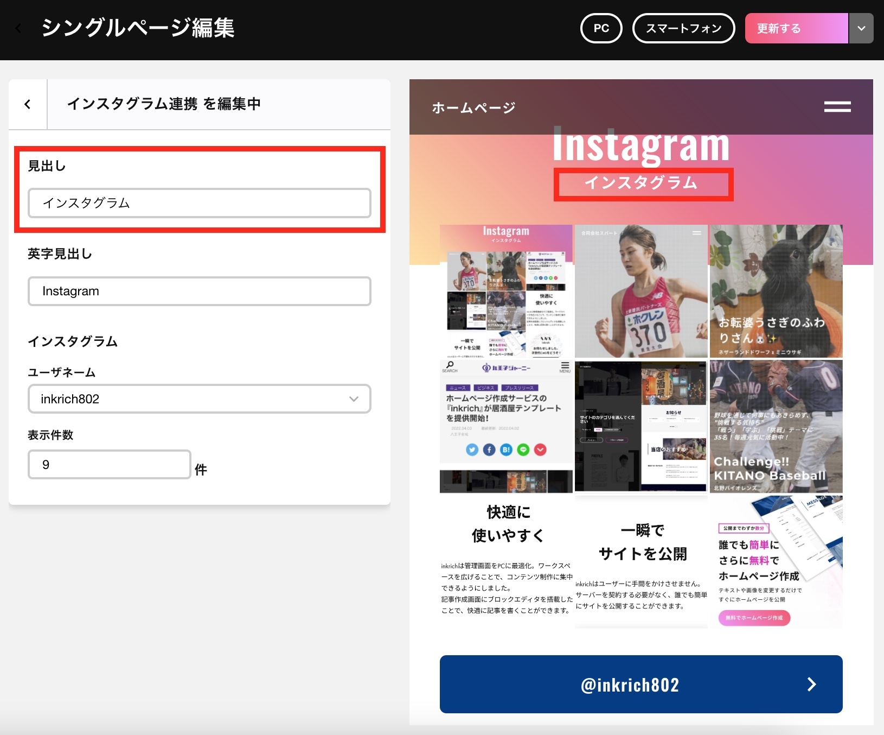Click インスタグラム連携 を編集中 panel title
884x735 pixels.
pyautogui.click(x=164, y=104)
